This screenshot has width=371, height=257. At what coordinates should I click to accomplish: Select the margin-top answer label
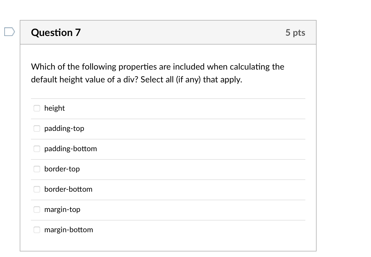coord(62,210)
